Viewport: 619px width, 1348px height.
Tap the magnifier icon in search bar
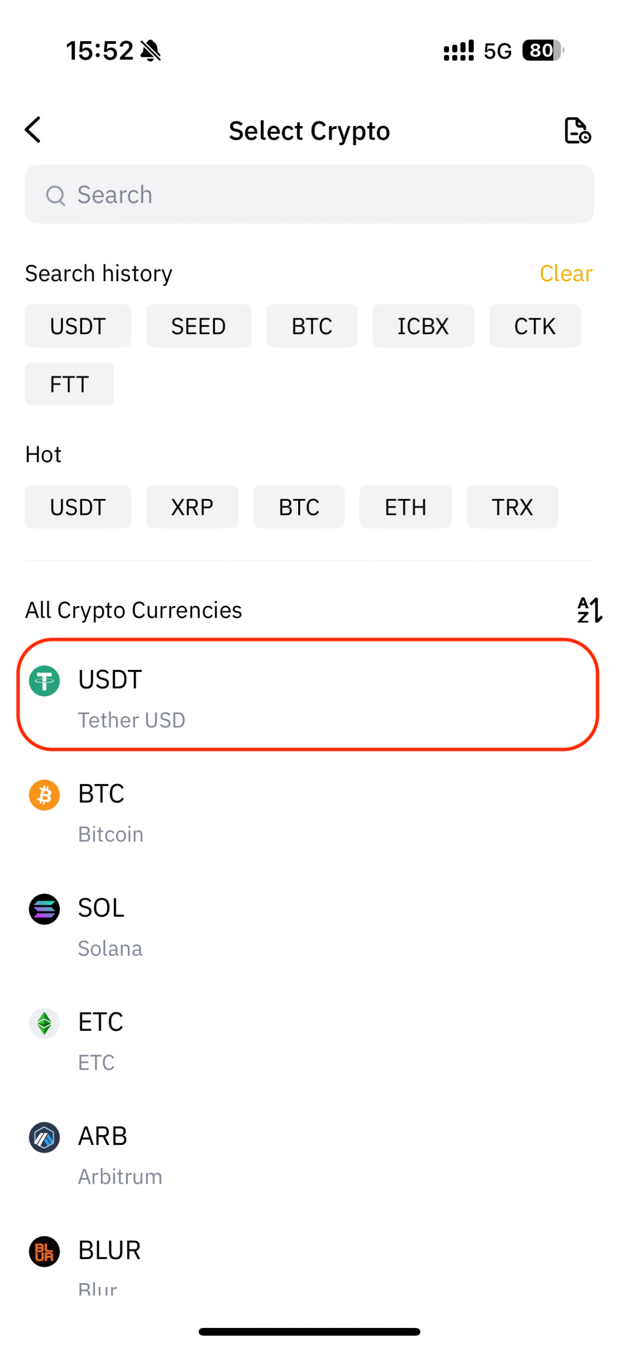[x=55, y=195]
